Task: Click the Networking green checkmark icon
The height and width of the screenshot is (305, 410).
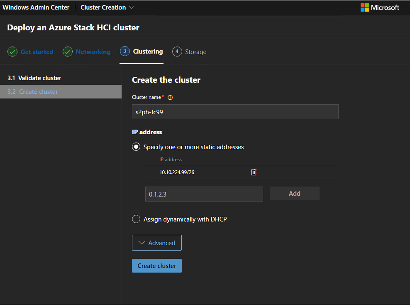Action: click(68, 52)
